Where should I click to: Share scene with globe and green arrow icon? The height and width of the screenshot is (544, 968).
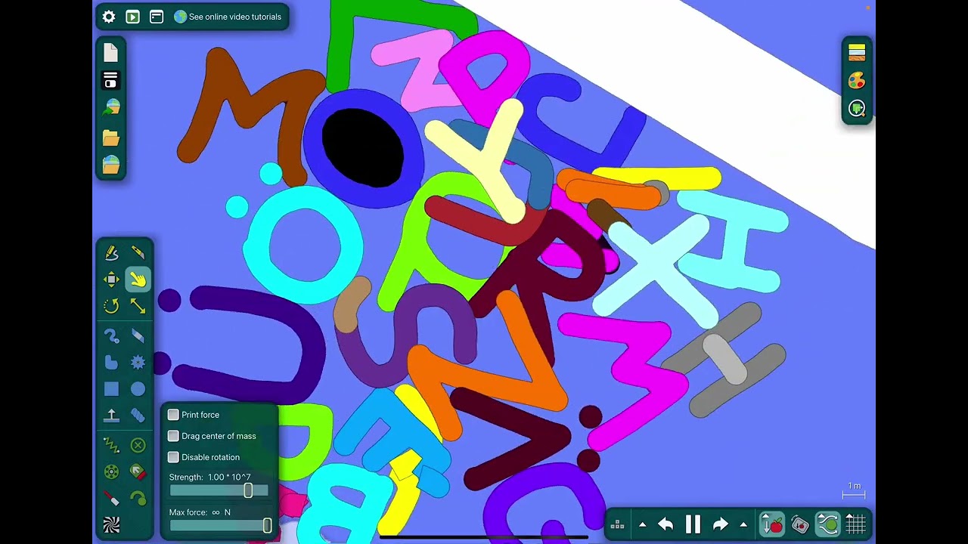pyautogui.click(x=111, y=107)
